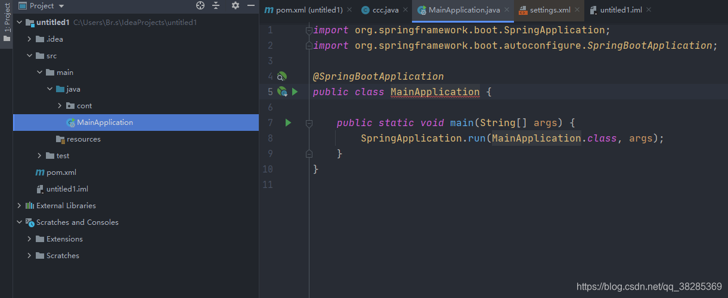
Task: Expand the cont package
Action: coord(60,106)
